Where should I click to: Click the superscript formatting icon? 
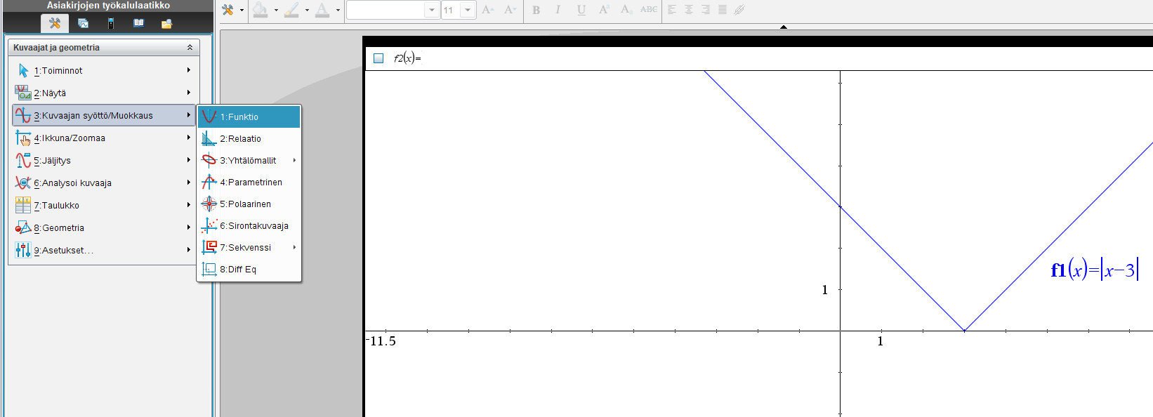tap(604, 10)
